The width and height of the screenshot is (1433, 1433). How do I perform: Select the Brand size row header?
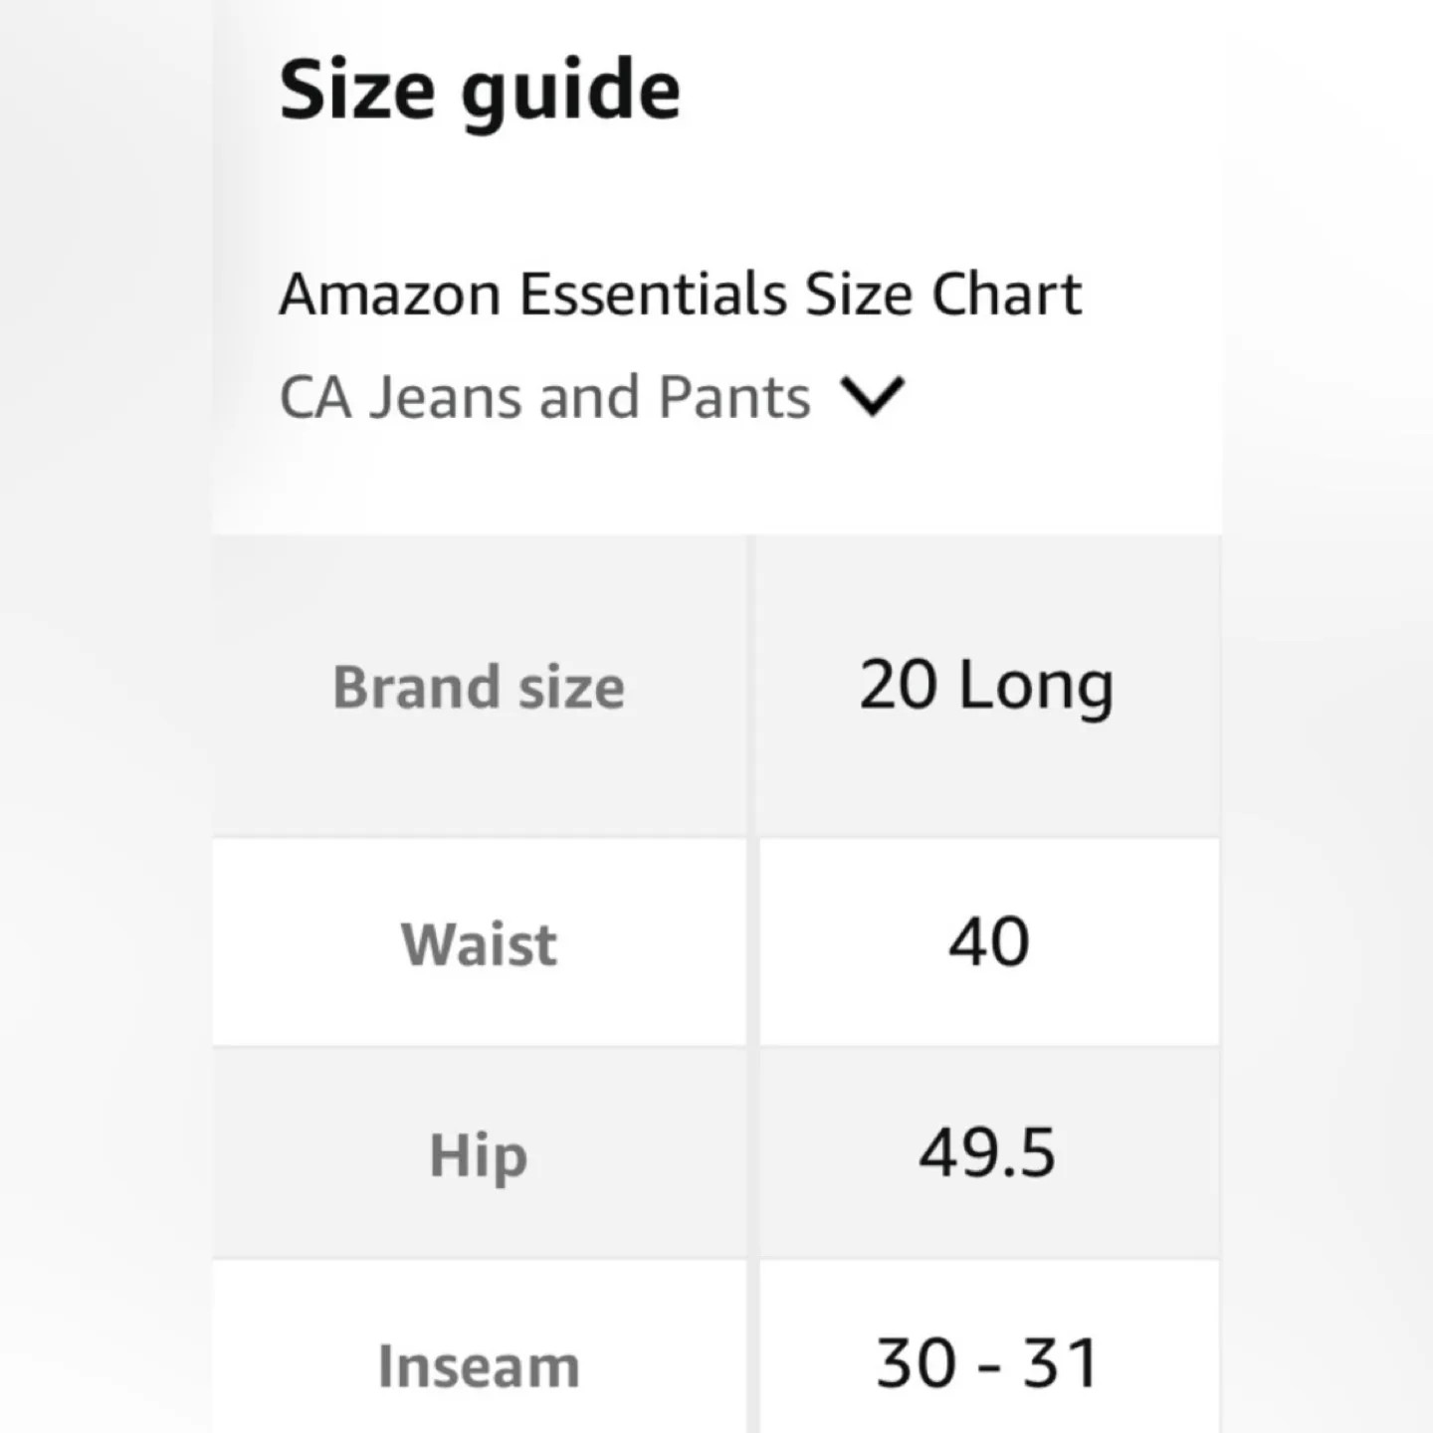pos(478,687)
